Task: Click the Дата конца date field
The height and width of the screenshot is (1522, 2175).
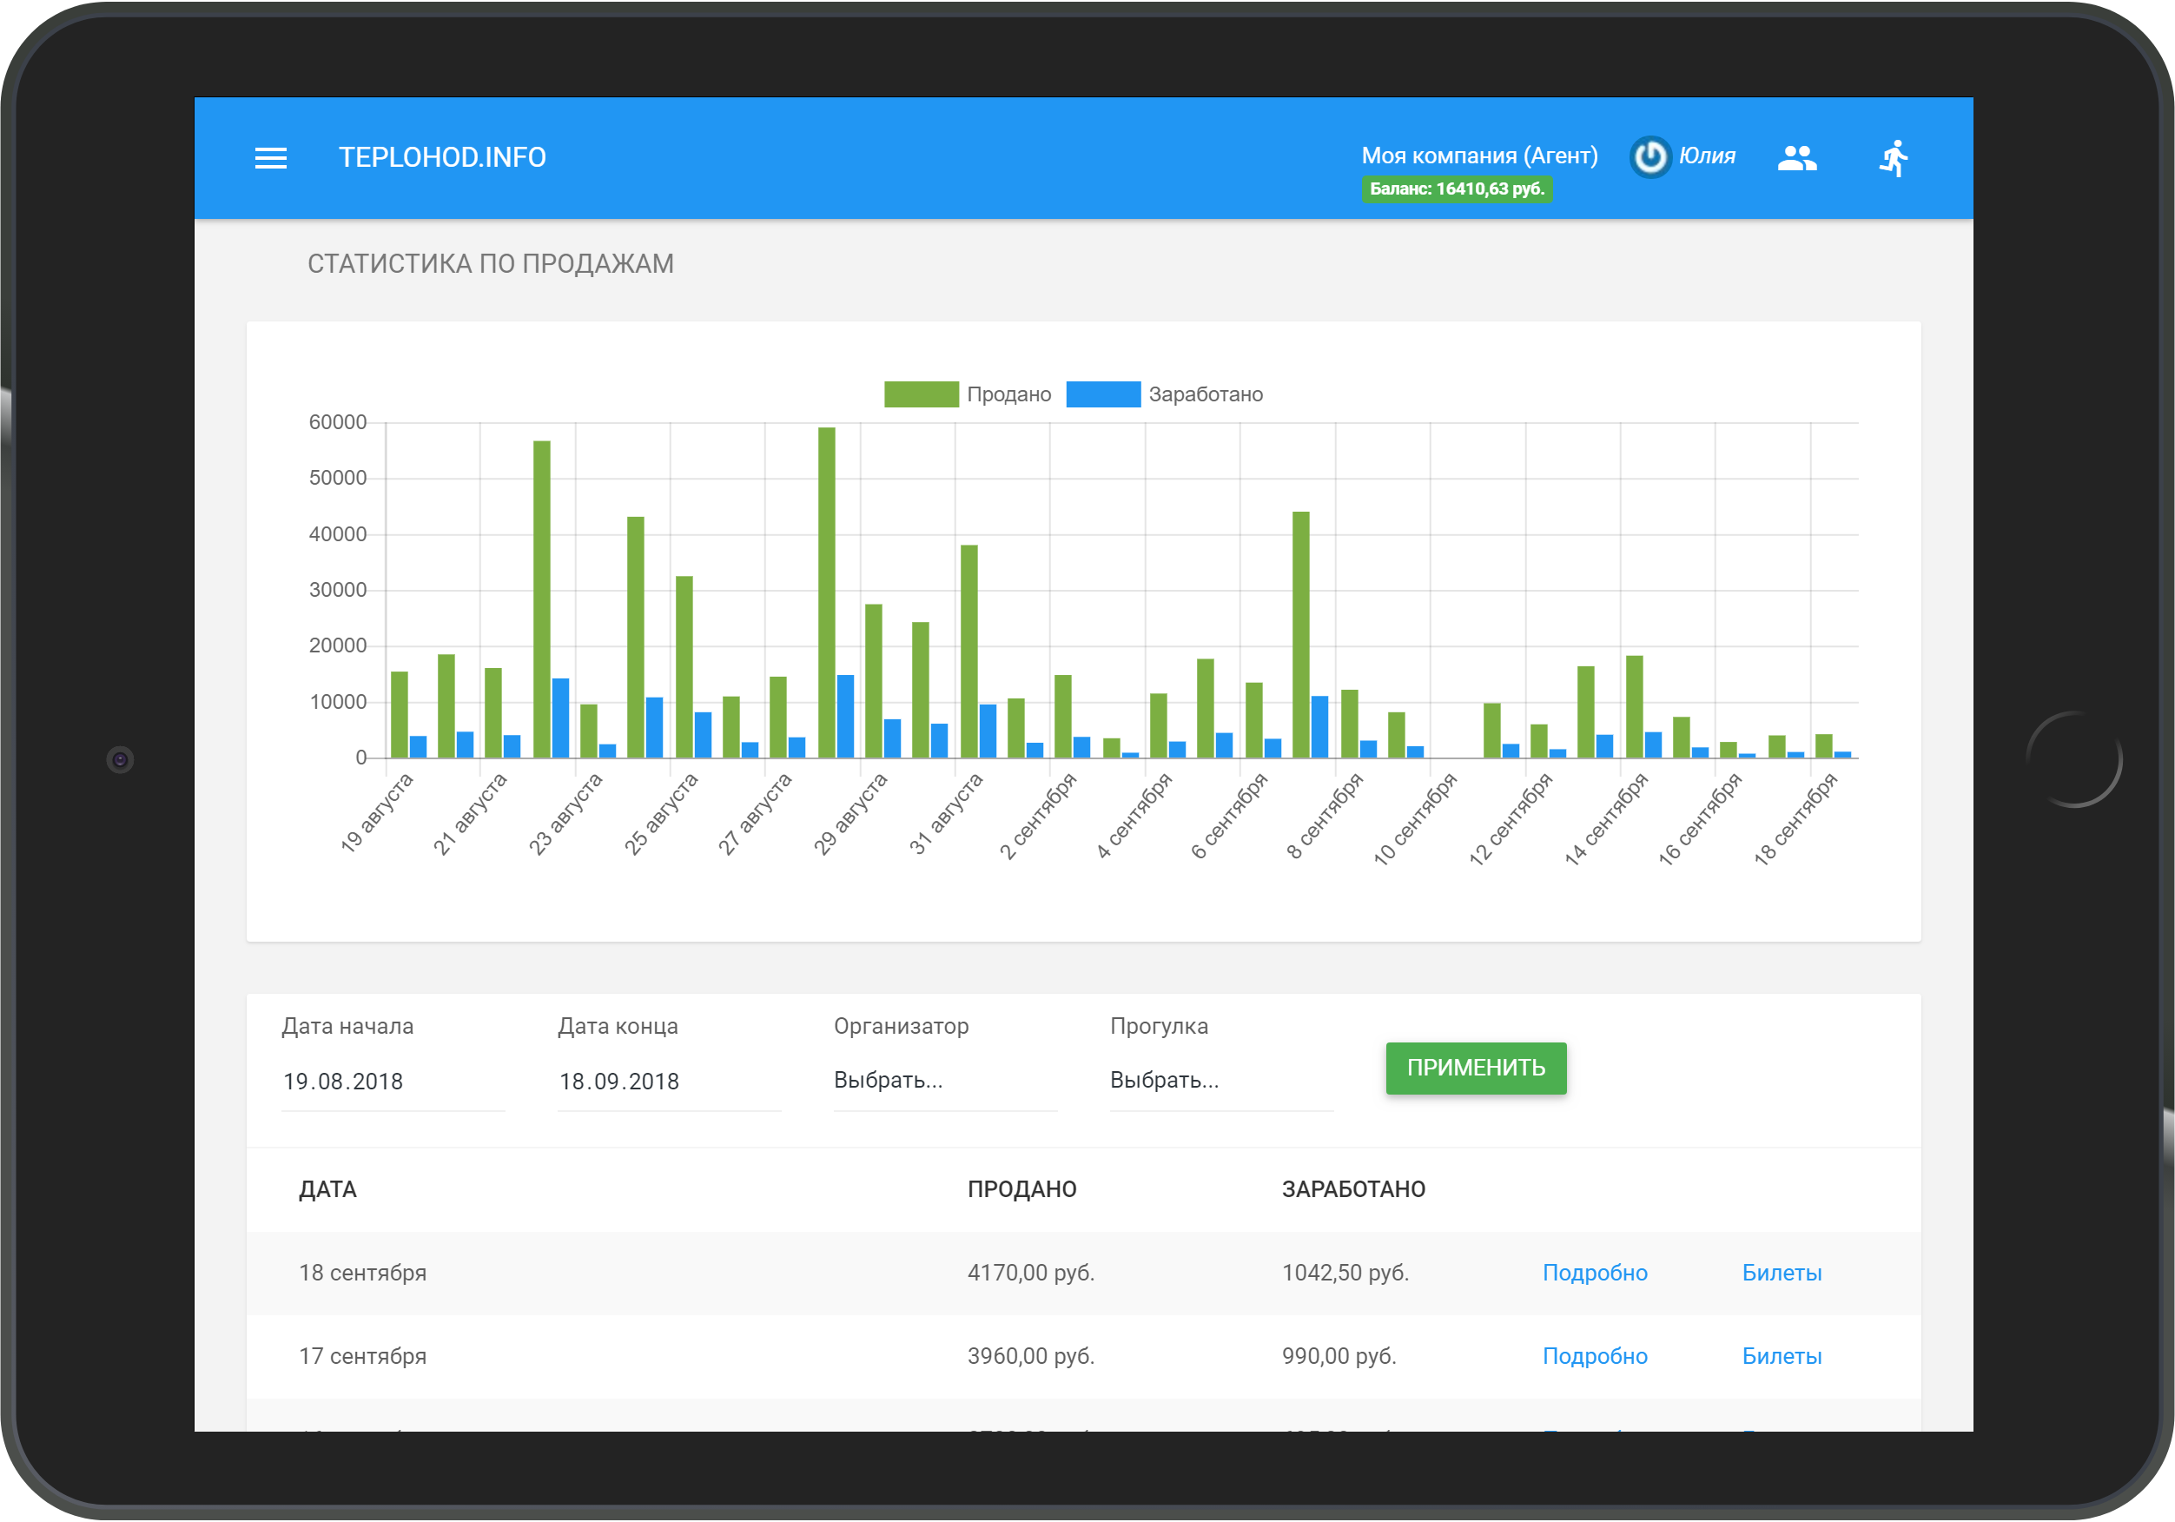Action: (x=668, y=1082)
